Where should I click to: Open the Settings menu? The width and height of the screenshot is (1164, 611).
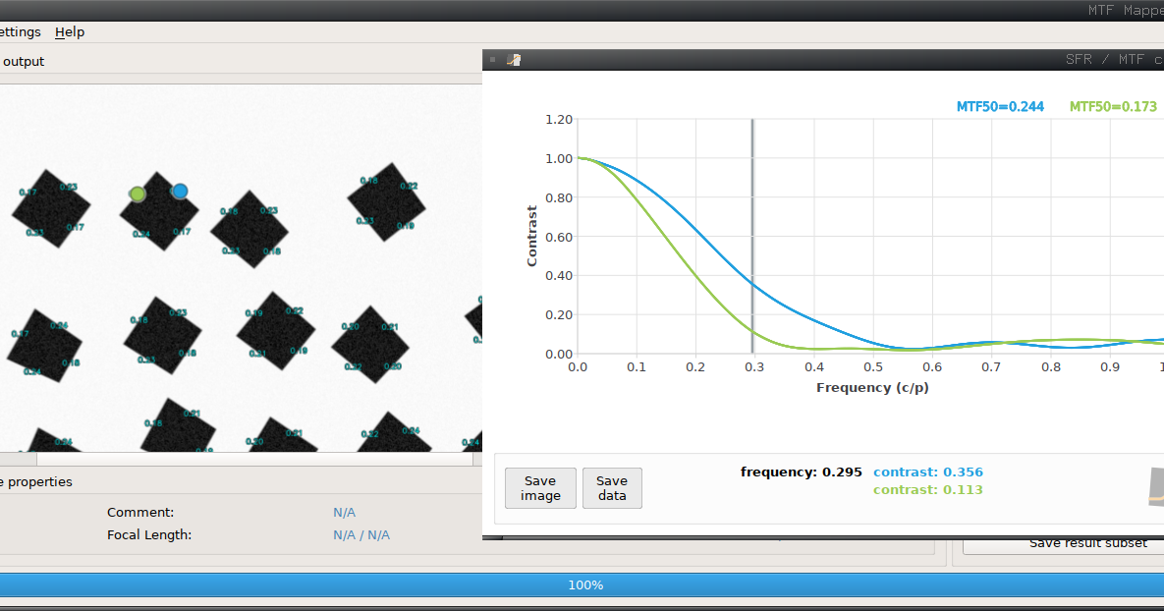(x=22, y=31)
